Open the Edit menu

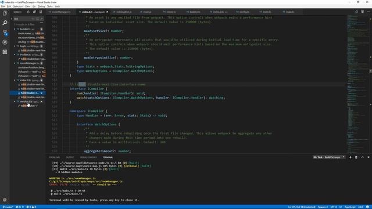pos(9,6)
